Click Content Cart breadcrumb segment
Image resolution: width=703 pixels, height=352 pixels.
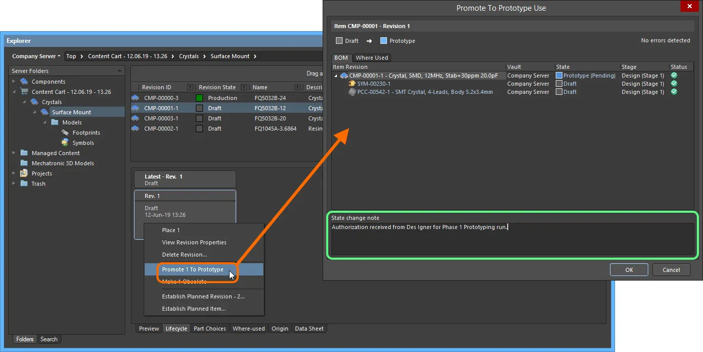tap(127, 56)
